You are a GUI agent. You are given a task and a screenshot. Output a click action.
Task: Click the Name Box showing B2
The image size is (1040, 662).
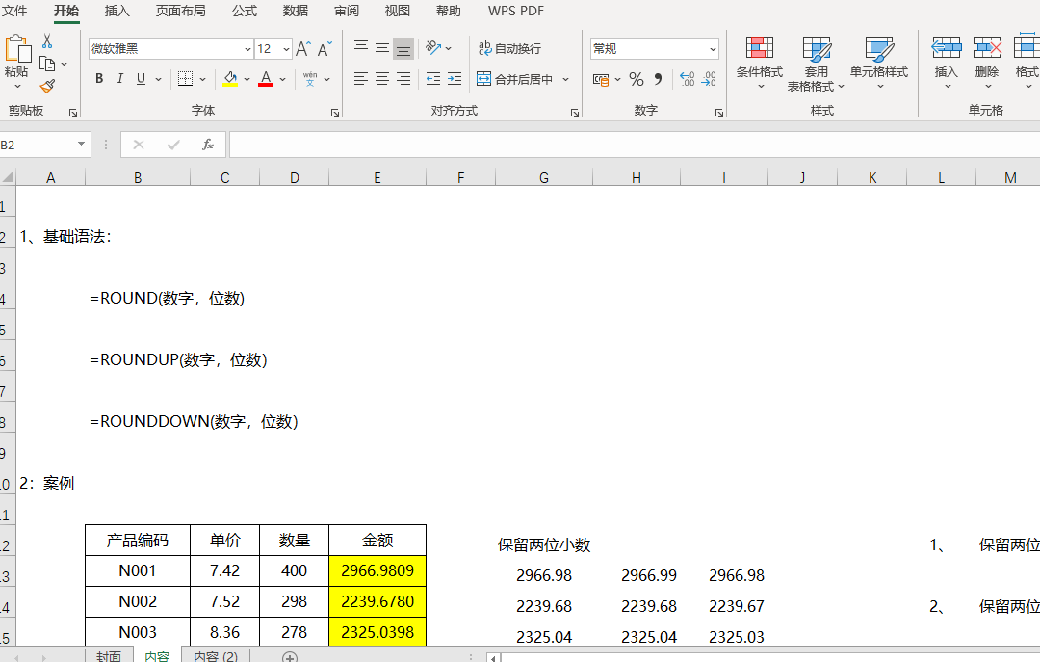pos(39,145)
